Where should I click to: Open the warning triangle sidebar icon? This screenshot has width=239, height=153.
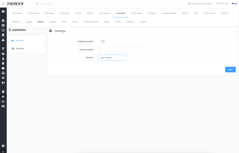[3, 40]
